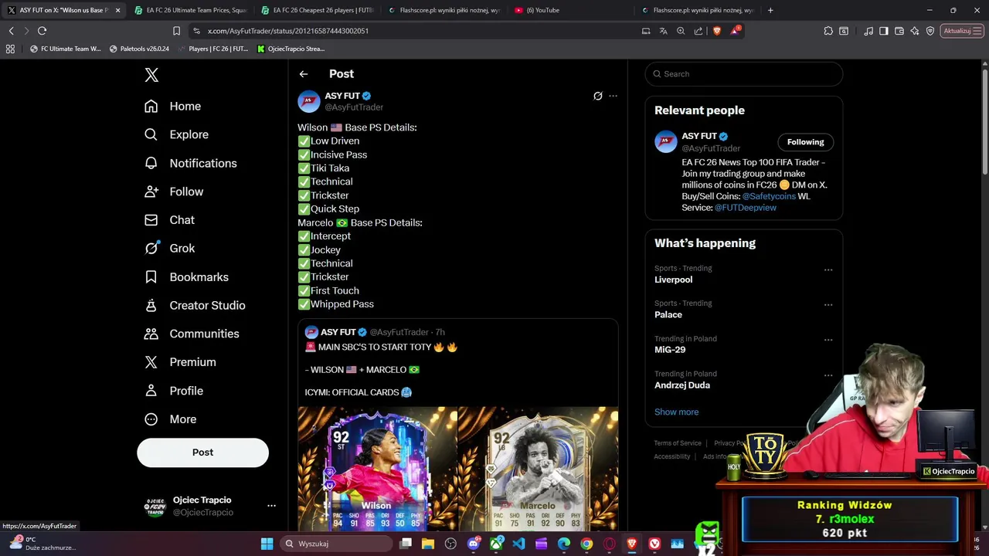Open options dots for Liverpool trend

click(828, 270)
